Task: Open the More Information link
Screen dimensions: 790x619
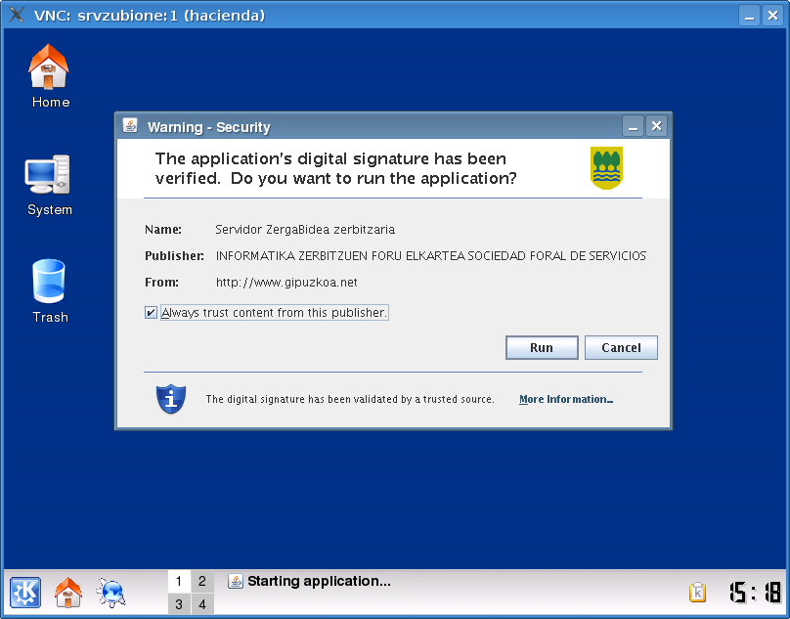Action: click(566, 399)
